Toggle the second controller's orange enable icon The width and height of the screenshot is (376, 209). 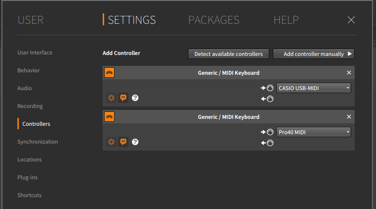click(110, 117)
